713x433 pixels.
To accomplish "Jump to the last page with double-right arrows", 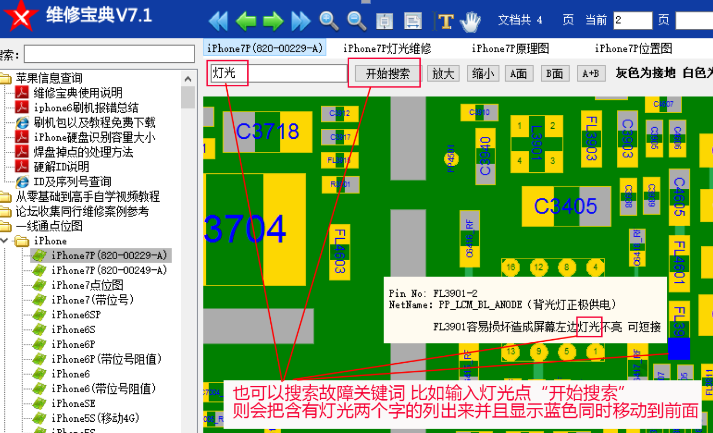I will pyautogui.click(x=301, y=21).
